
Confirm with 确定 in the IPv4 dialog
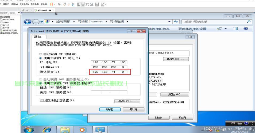point(110,110)
